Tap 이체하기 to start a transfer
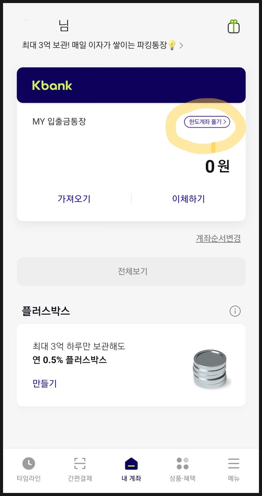262x496 pixels. click(188, 198)
